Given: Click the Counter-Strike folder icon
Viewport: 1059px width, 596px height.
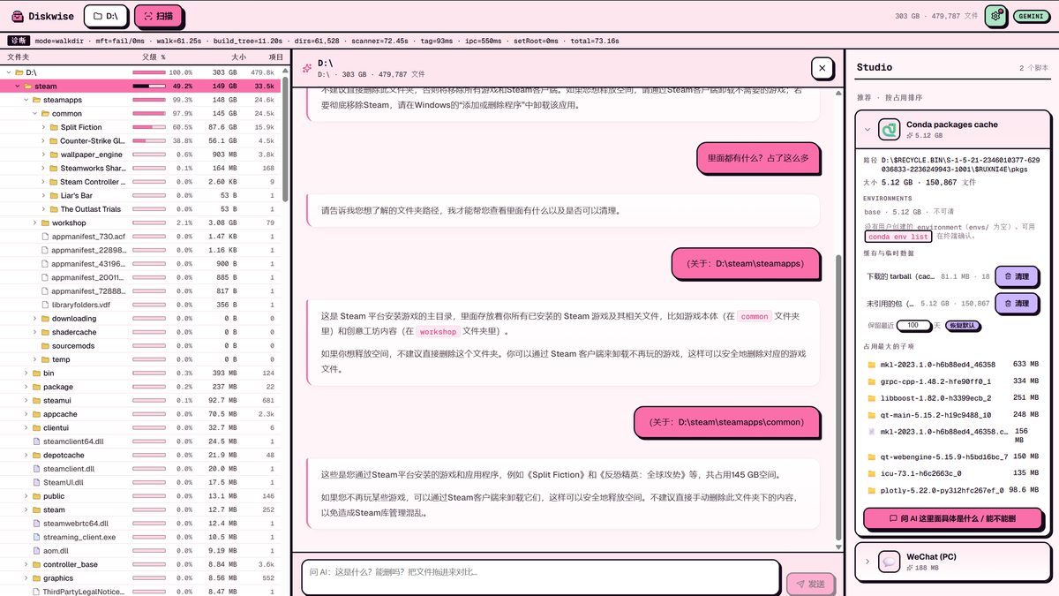Looking at the screenshot, I should point(54,140).
